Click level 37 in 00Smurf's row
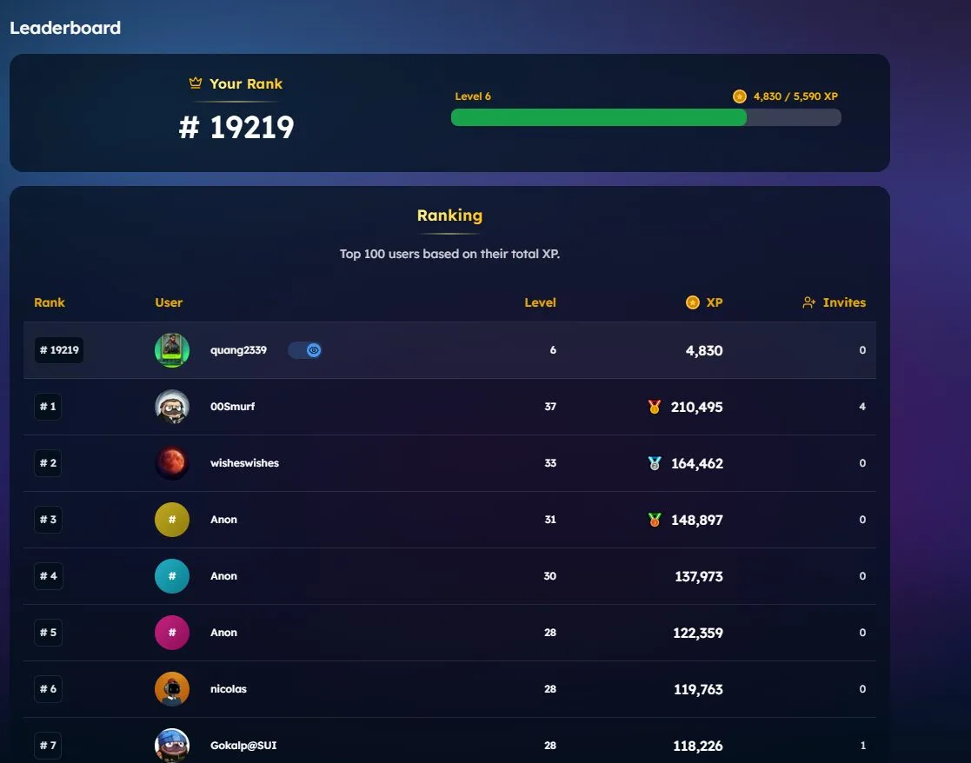This screenshot has height=763, width=971. coord(550,407)
